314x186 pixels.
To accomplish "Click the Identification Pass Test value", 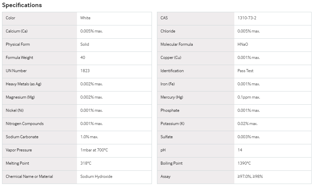I will (x=245, y=71).
